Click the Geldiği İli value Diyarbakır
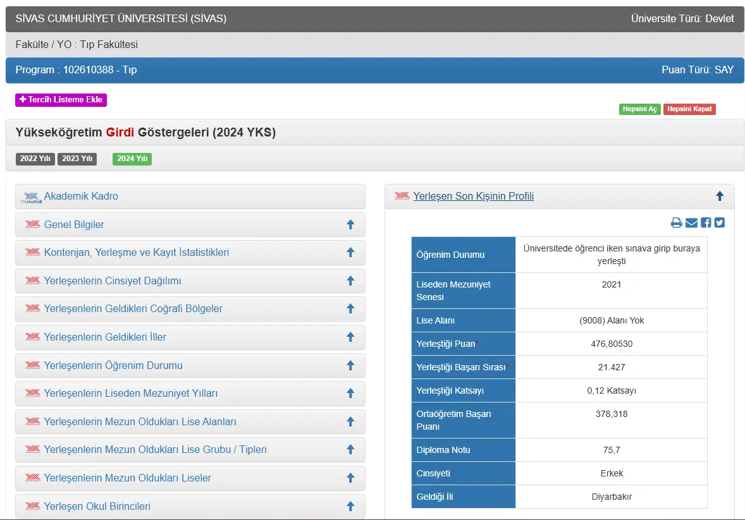Viewport: 745px width, 520px height. tap(612, 497)
